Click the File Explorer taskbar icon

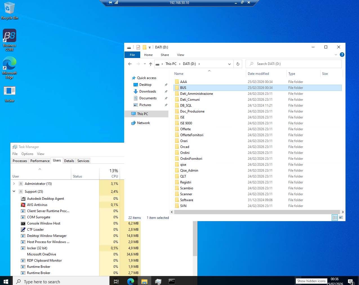(x=144, y=281)
